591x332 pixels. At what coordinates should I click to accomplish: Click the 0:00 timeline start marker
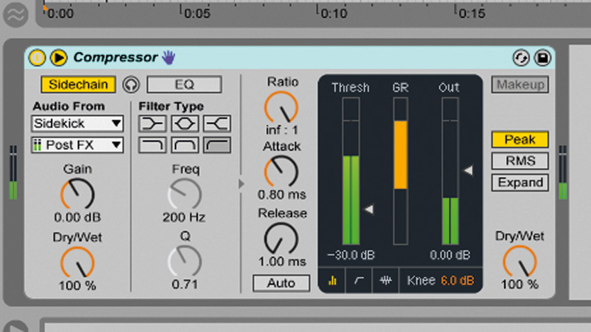(59, 13)
